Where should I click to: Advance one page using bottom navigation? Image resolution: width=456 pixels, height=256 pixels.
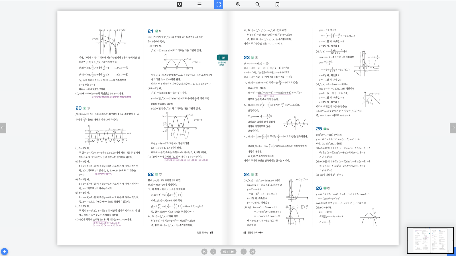point(243,251)
